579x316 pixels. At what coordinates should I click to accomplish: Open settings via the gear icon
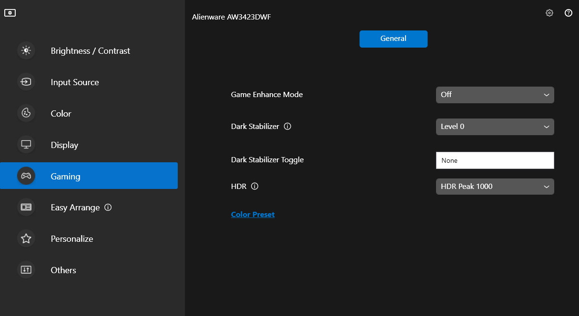[x=549, y=13]
